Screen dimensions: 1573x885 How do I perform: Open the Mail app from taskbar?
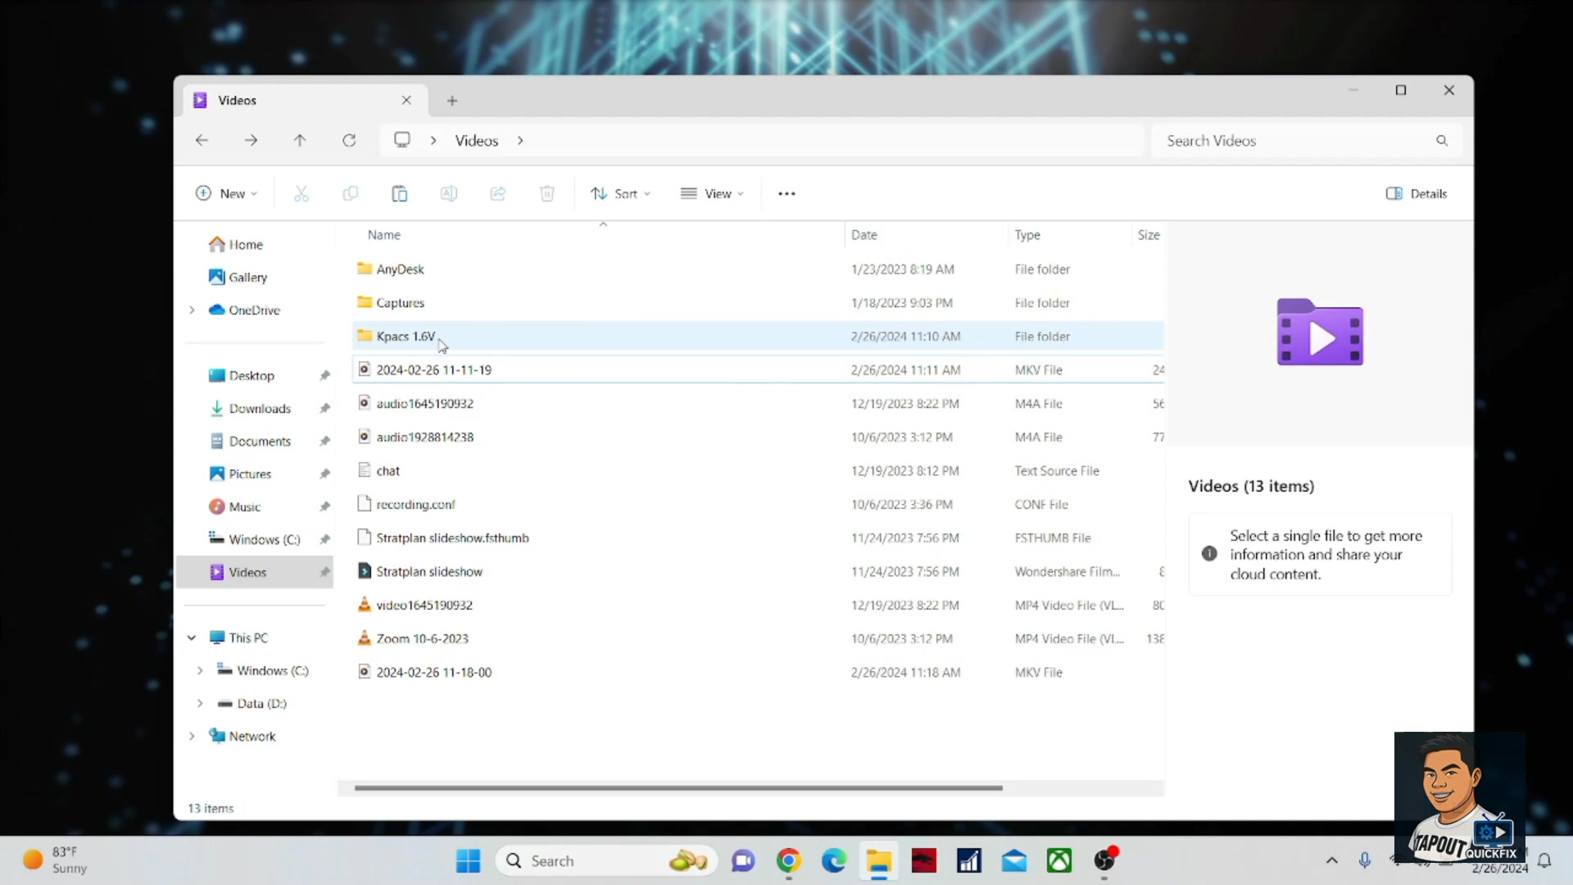[x=1014, y=860]
